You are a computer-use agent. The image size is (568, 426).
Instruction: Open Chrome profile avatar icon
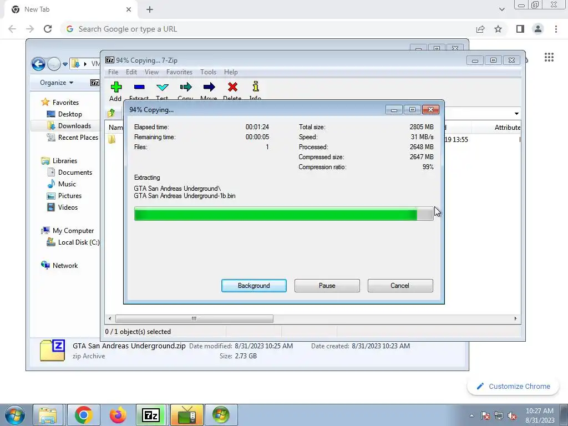tap(538, 29)
